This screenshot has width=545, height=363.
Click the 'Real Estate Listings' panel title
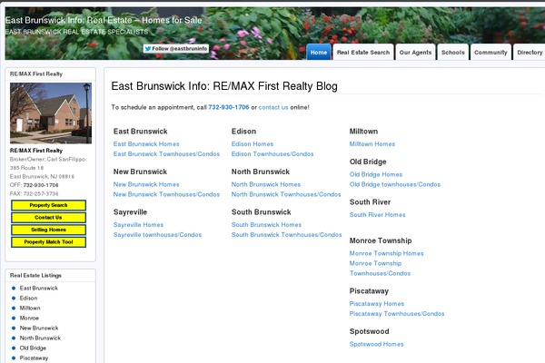click(35, 276)
